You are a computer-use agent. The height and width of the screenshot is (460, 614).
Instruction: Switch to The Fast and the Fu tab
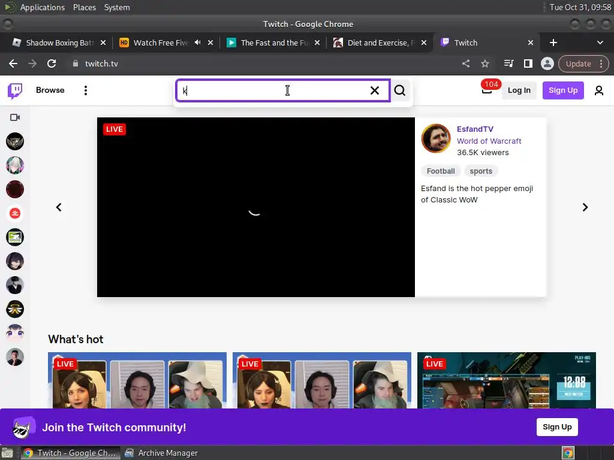273,43
